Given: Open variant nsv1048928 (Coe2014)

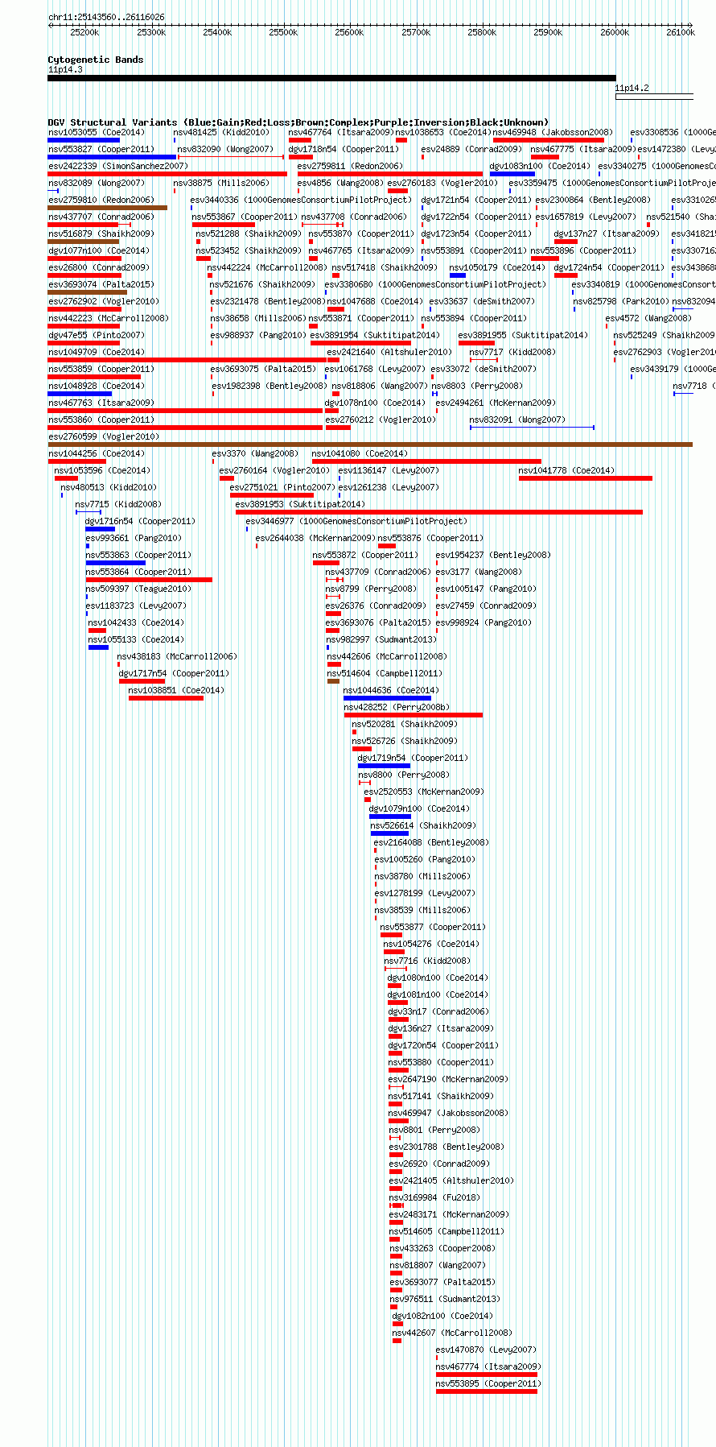Looking at the screenshot, I should [97, 386].
